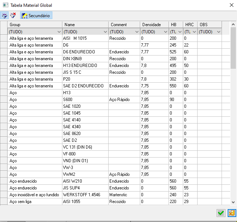Select the S600 material cell
This screenshot has height=222, width=237.
(x=85, y=100)
